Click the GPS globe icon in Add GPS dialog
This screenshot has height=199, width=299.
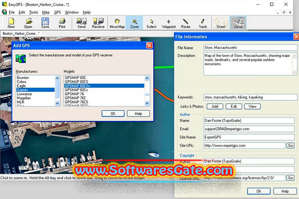[21, 58]
